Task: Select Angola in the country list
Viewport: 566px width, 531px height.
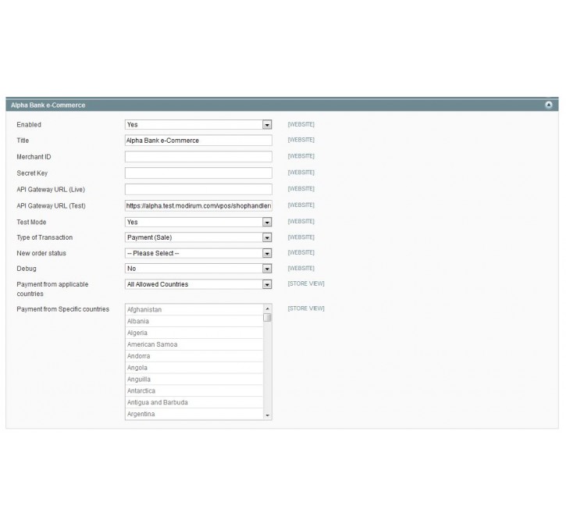Action: (194, 368)
